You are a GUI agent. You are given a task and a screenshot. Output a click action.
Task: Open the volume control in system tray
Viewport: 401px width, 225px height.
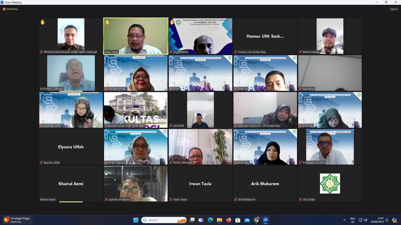tap(366, 220)
